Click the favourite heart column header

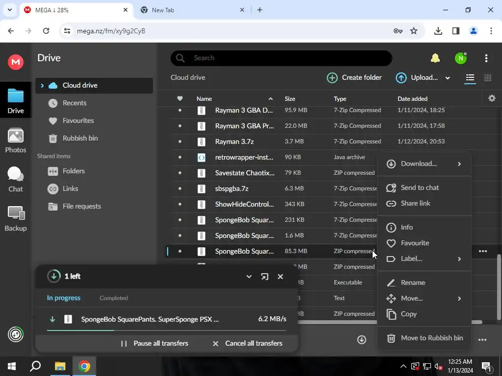pyautogui.click(x=180, y=98)
